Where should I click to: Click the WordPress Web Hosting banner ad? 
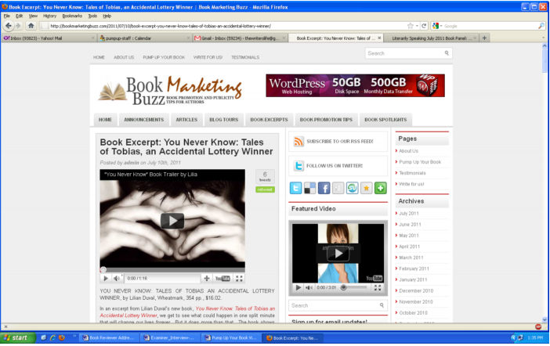[x=356, y=85]
